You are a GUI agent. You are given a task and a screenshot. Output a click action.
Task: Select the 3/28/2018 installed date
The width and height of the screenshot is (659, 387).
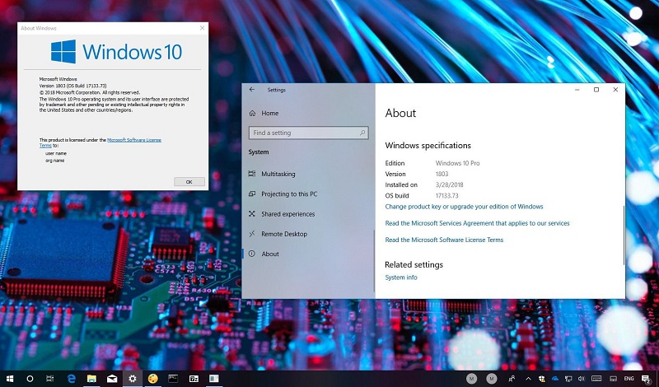(449, 185)
